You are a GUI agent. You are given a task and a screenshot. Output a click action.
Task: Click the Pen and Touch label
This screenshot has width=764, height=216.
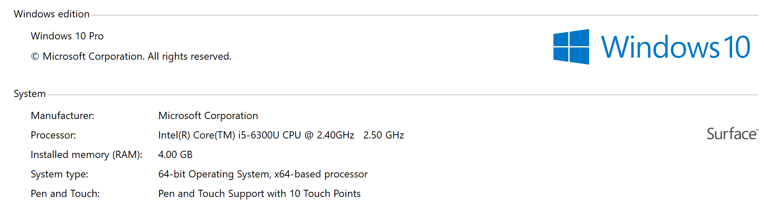coord(65,194)
